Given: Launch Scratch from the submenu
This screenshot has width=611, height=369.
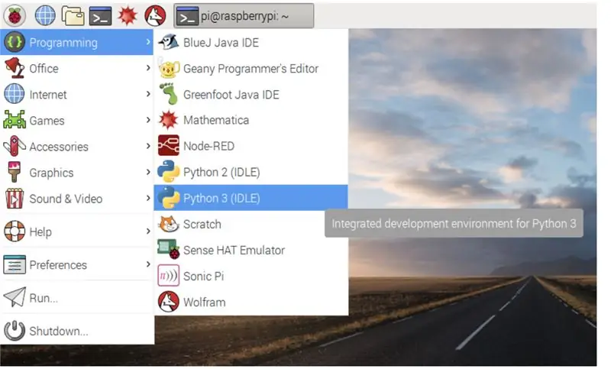Looking at the screenshot, I should [x=251, y=224].
